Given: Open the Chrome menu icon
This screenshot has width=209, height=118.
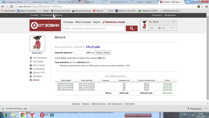Looking at the screenshot, I should click(207, 7).
